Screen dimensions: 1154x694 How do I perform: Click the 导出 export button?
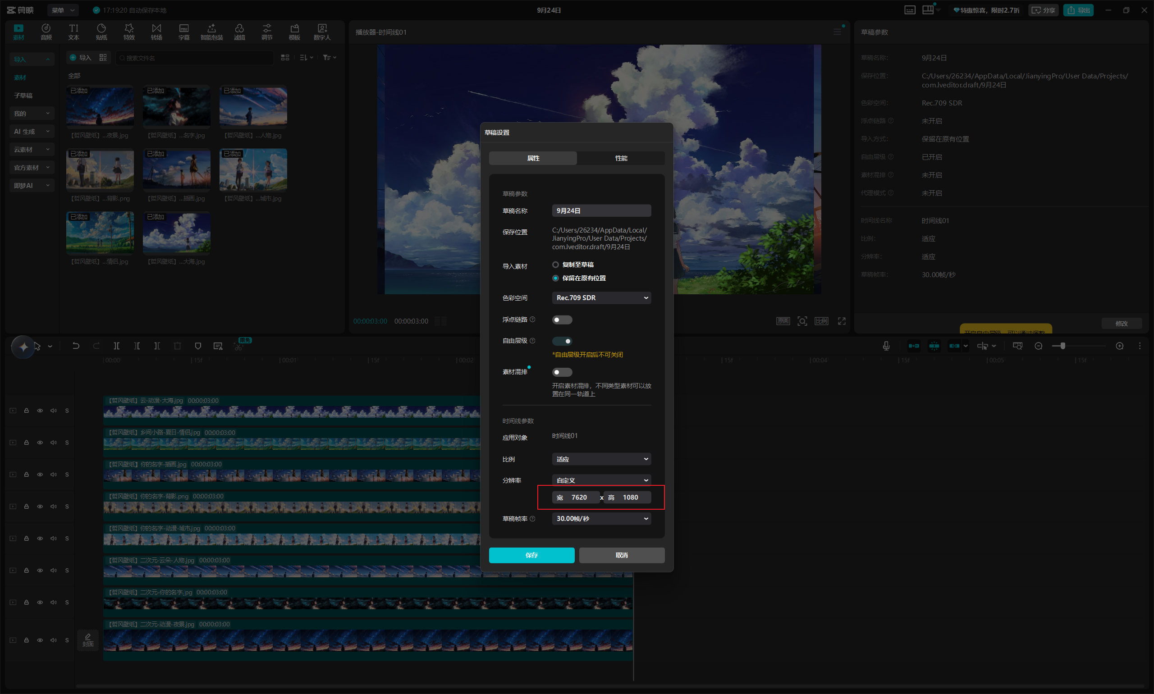point(1078,10)
